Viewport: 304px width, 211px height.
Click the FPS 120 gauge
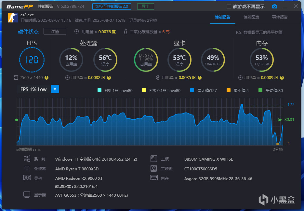click(32, 60)
